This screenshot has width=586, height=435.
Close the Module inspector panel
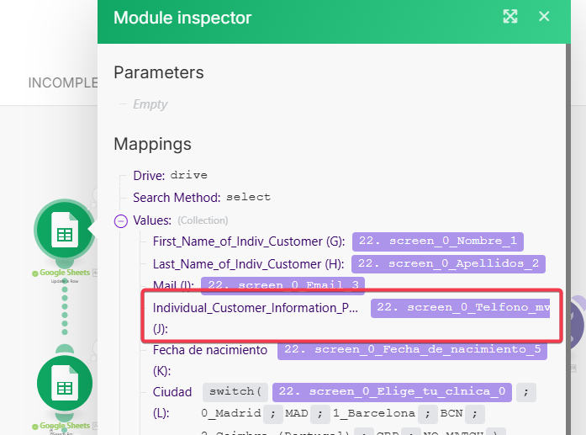click(x=544, y=17)
